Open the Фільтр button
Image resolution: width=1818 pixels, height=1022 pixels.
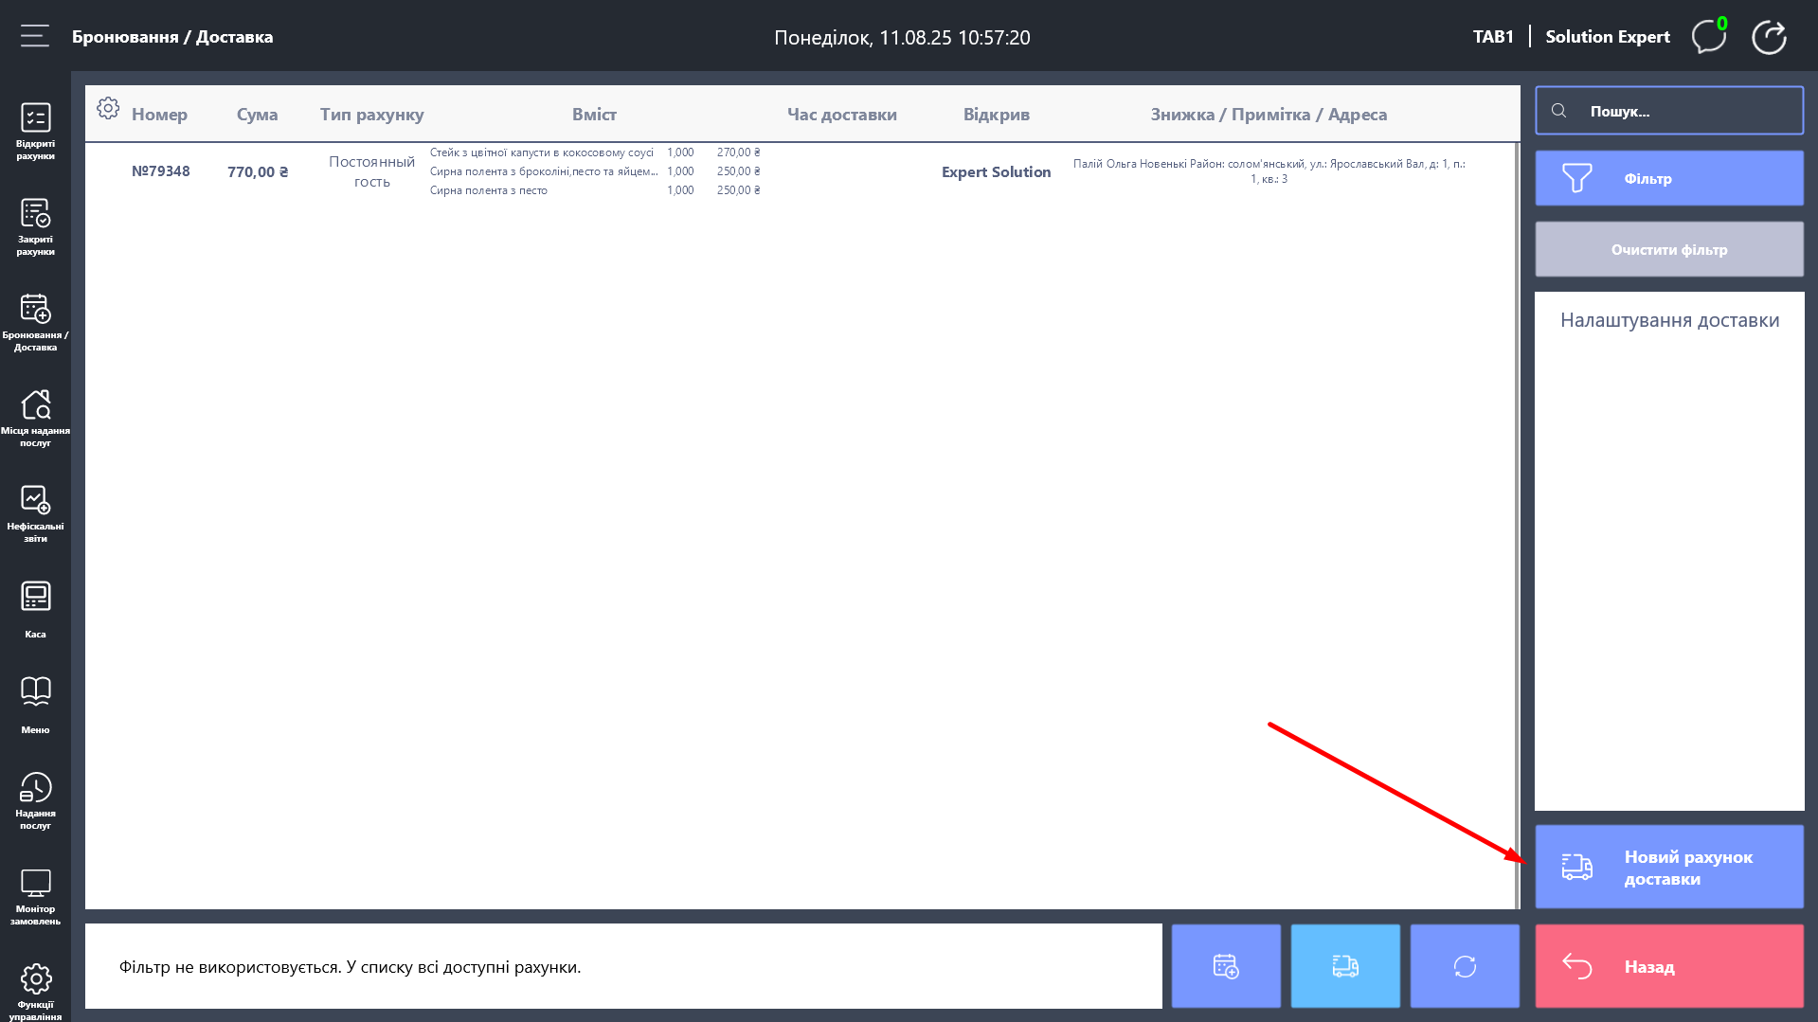(x=1669, y=178)
